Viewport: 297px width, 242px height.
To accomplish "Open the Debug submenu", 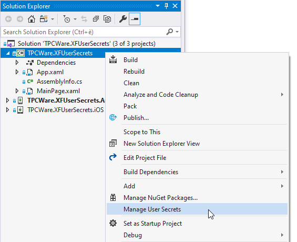I will coord(197,235).
